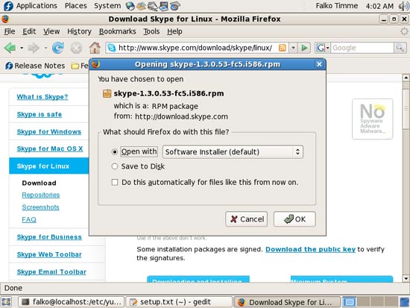Viewport: 410px width, 308px height.
Task: Select the Save to Disk radio button
Action: pyautogui.click(x=115, y=166)
